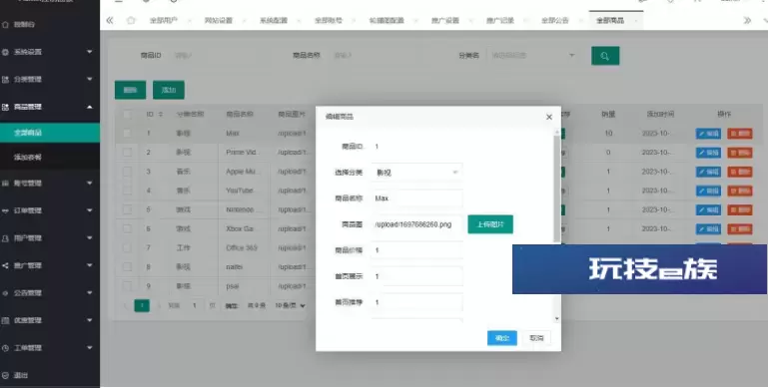Close the 编辑商品 dialog with X
768x388 pixels.
click(549, 117)
